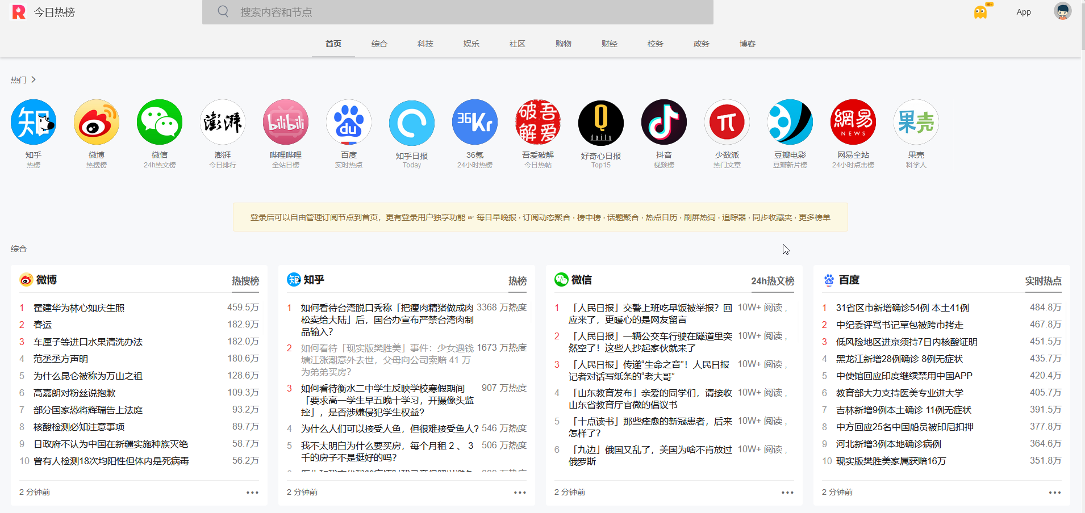Open 河北新增3例本地确诊病例 entry
The image size is (1085, 513).
pos(888,444)
